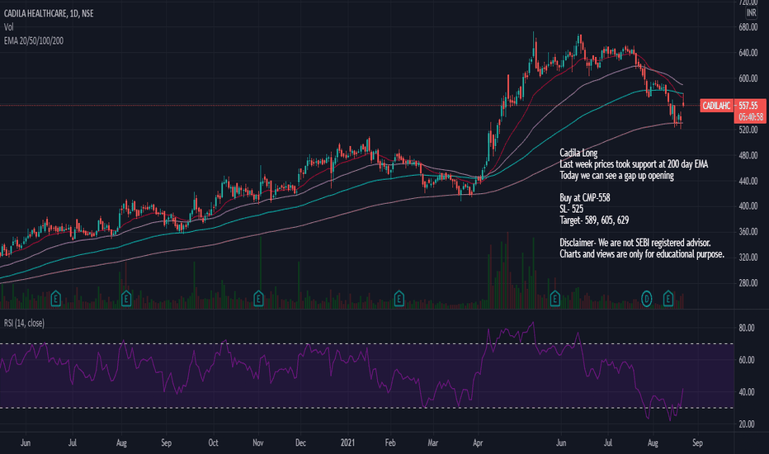The height and width of the screenshot is (454, 769).
Task: Click the 20.00 RSI axis label
Action: 747,424
